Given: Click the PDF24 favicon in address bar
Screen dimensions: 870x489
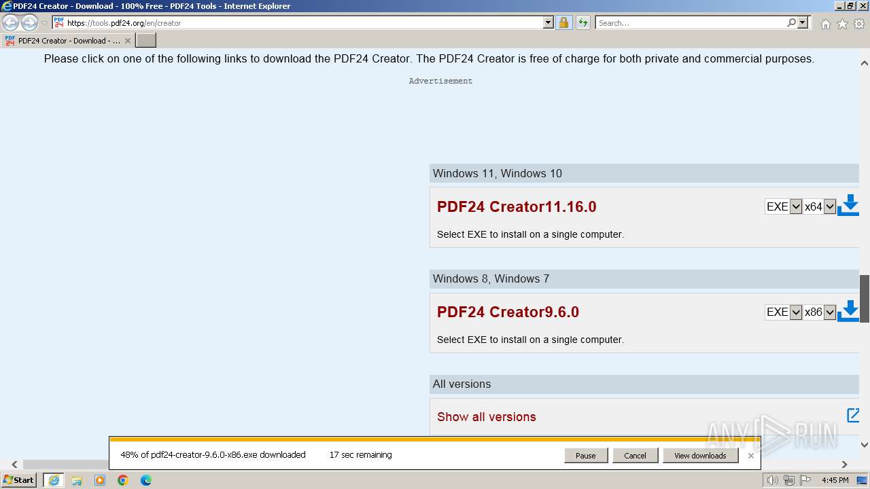Looking at the screenshot, I should click(59, 22).
